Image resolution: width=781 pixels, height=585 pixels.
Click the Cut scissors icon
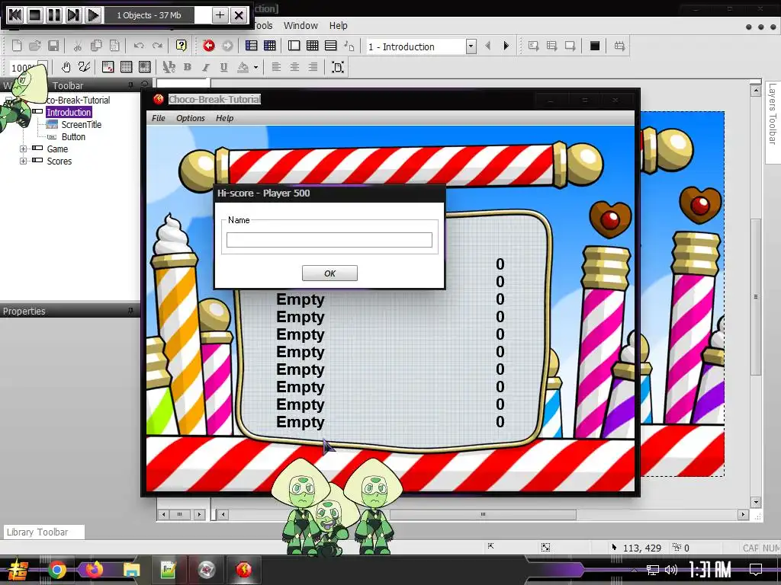point(78,46)
